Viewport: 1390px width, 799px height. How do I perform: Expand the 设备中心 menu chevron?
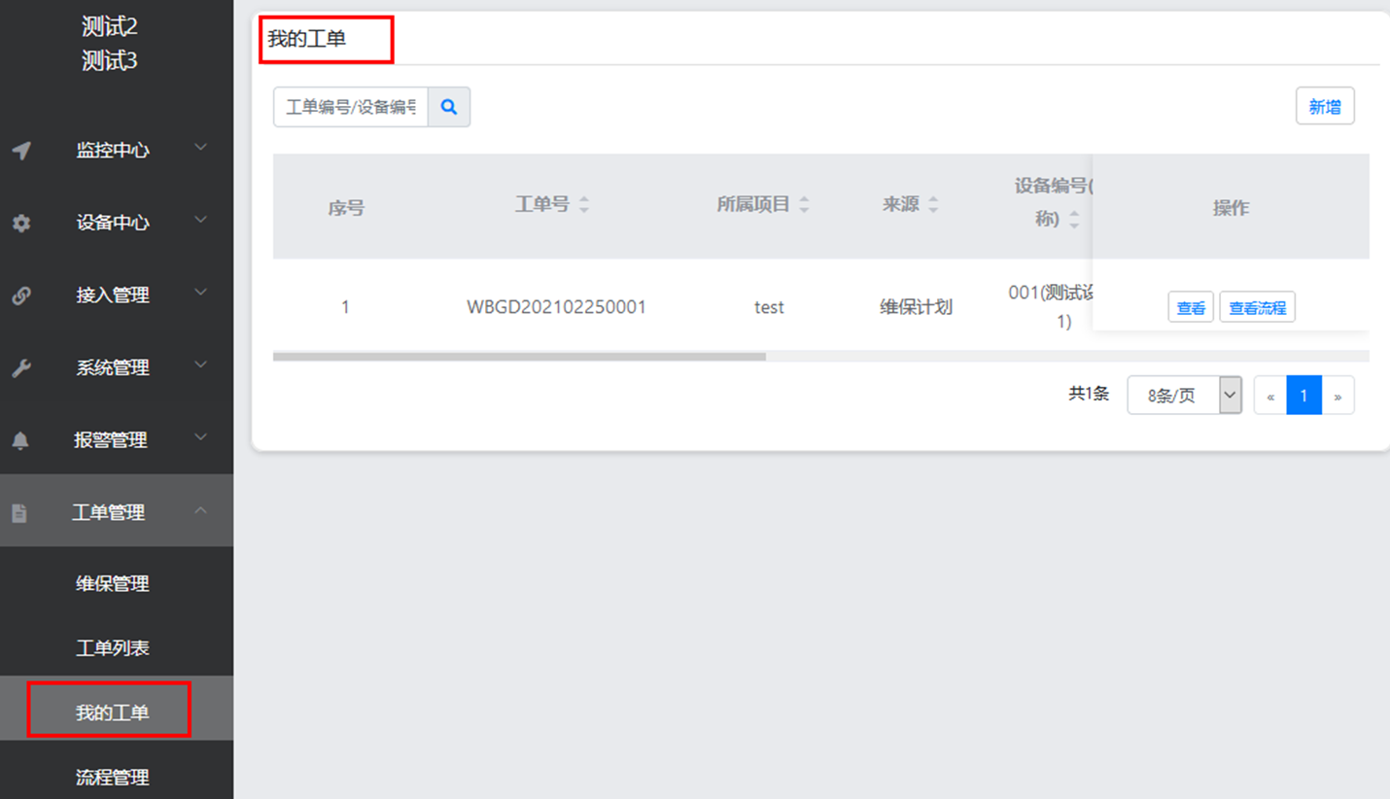(200, 220)
